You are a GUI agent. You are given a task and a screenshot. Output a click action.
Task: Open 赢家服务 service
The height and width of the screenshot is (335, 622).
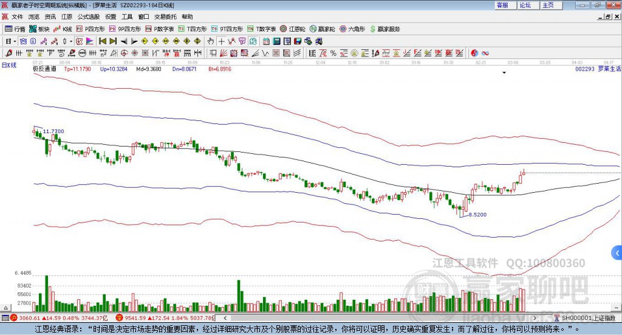pos(384,29)
